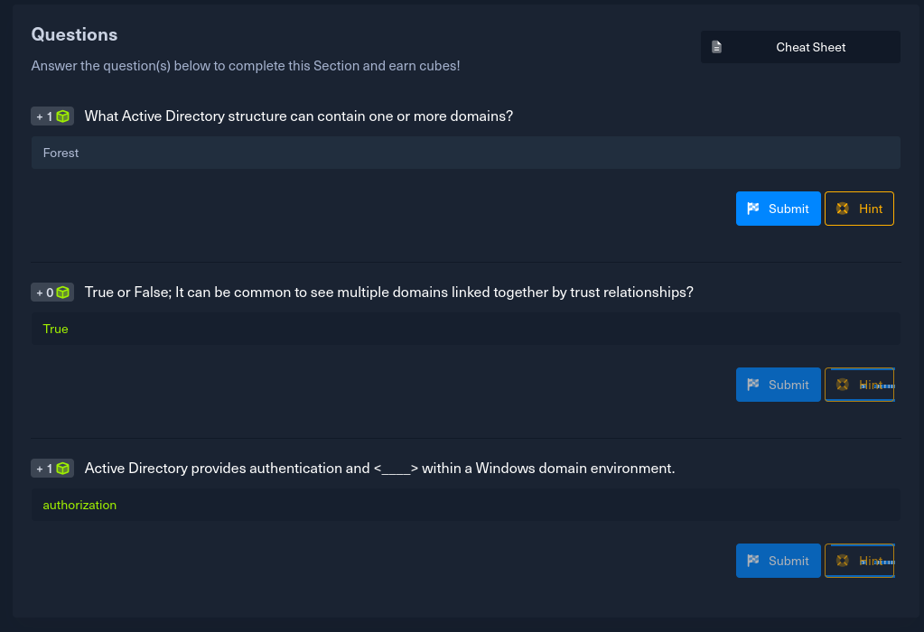This screenshot has height=632, width=924.
Task: Click into the answer field containing True
Action: point(465,329)
